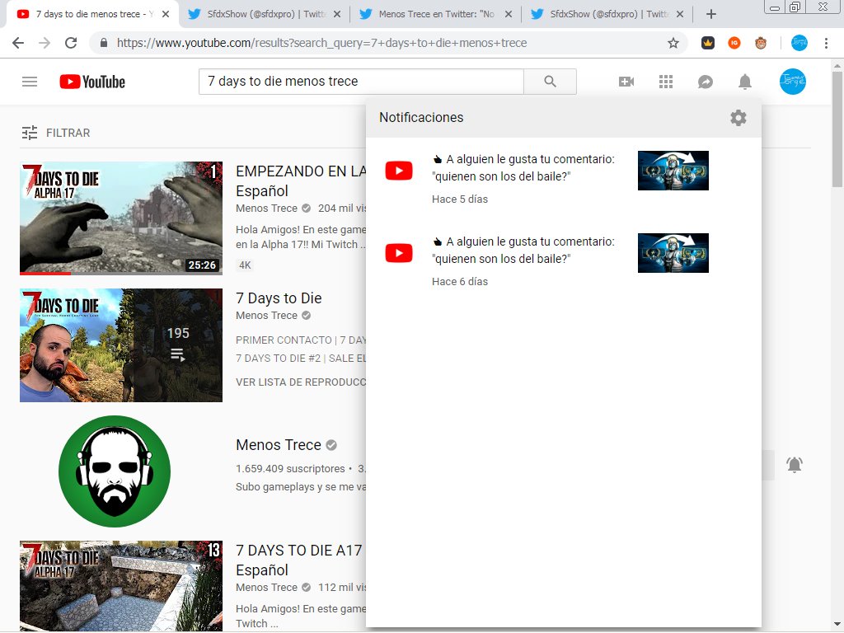Open PRIMER CONTACTO playlist entry
This screenshot has width=844, height=633.
pyautogui.click(x=301, y=340)
